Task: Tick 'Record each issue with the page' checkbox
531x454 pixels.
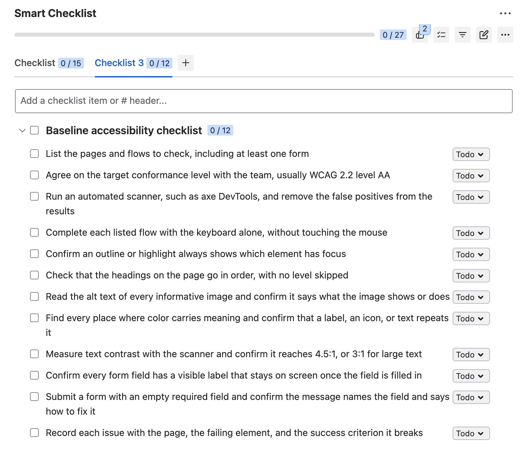Action: (x=34, y=433)
